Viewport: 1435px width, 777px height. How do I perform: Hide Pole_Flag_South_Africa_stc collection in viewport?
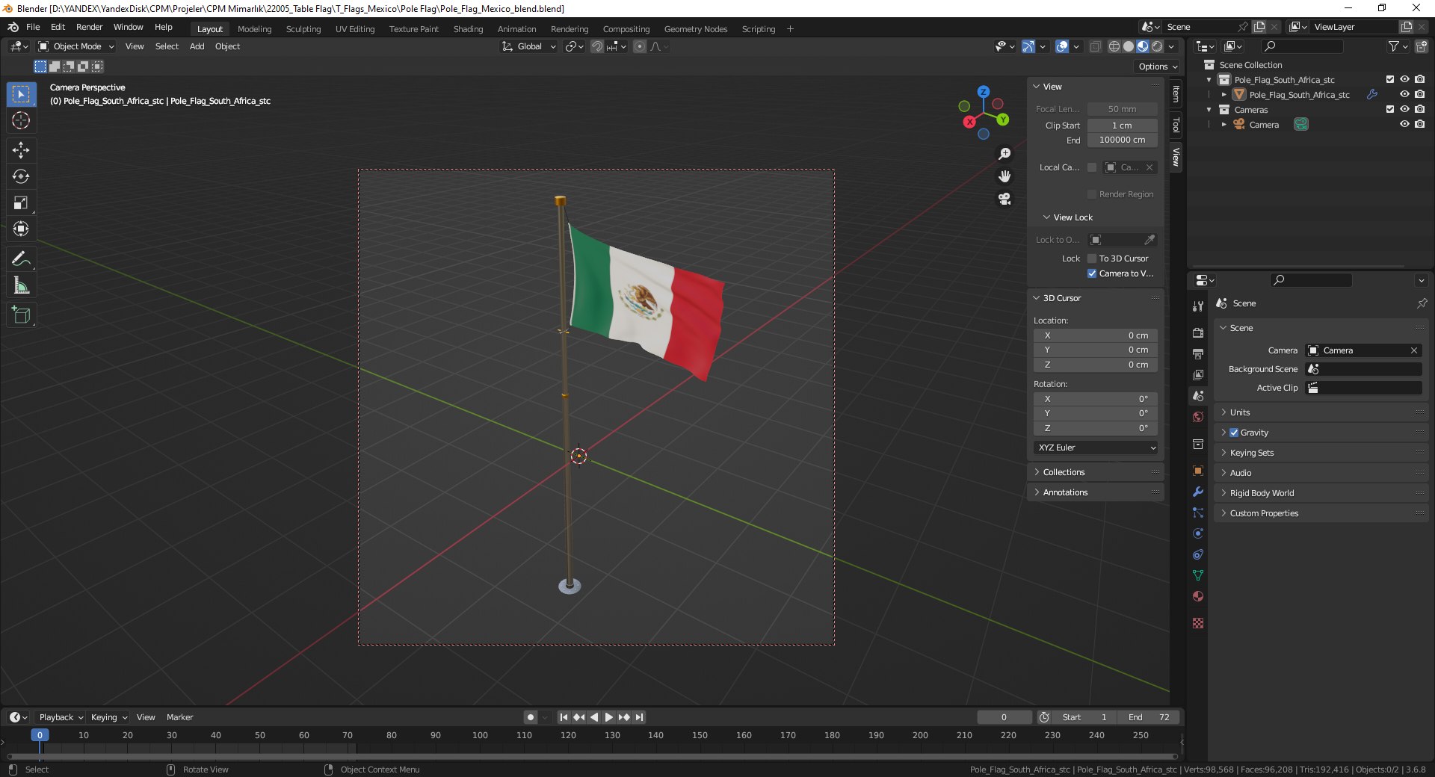pos(1404,79)
